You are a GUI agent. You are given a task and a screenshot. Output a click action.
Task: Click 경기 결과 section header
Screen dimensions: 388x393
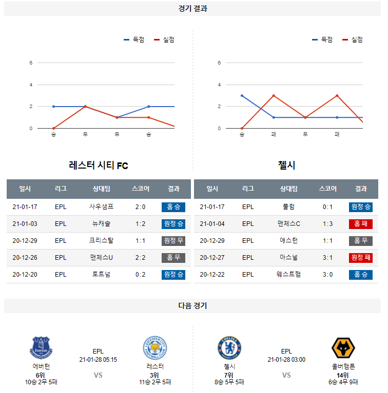(x=193, y=9)
